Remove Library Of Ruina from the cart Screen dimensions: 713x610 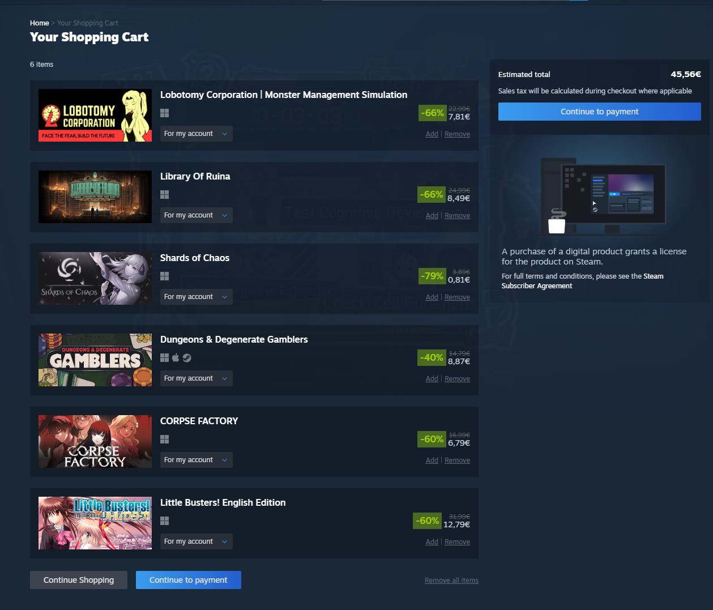coord(457,216)
